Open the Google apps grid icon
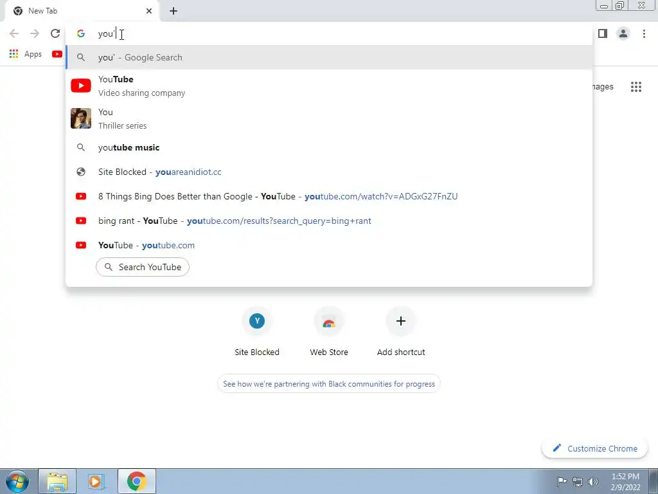The width and height of the screenshot is (658, 494). point(636,87)
